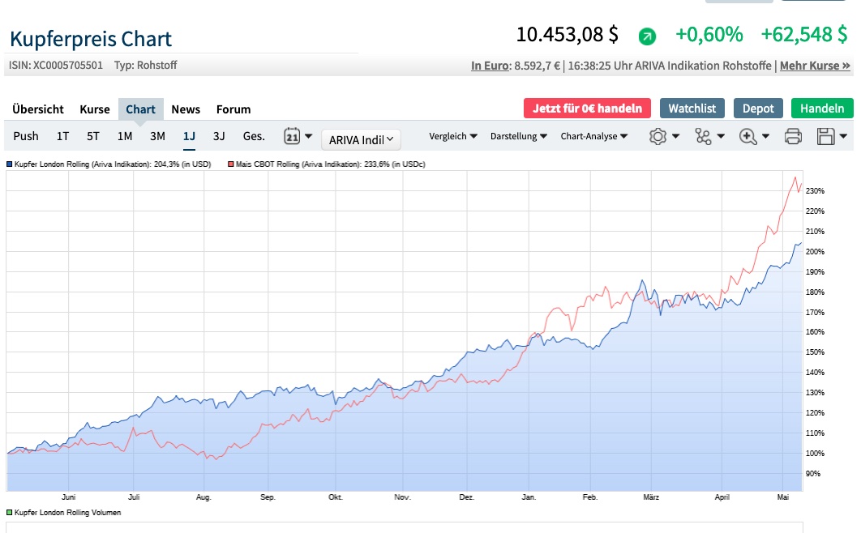Switch chart to 3J time range
Image resolution: width=861 pixels, height=533 pixels.
219,136
